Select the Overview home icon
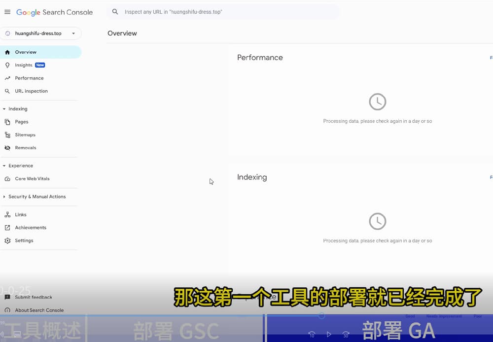This screenshot has width=493, height=342. pyautogui.click(x=7, y=52)
